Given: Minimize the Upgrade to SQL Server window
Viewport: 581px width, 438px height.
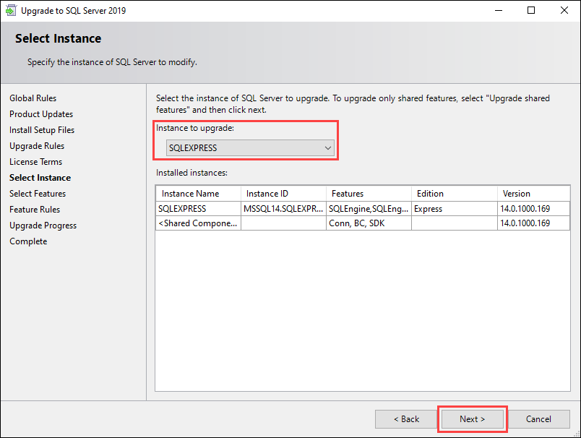Looking at the screenshot, I should point(498,11).
